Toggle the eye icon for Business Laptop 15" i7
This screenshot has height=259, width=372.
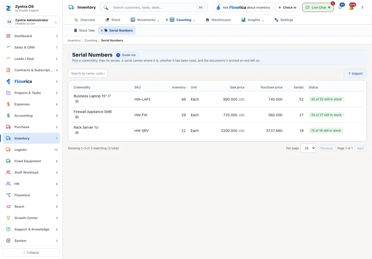pyautogui.click(x=77, y=101)
